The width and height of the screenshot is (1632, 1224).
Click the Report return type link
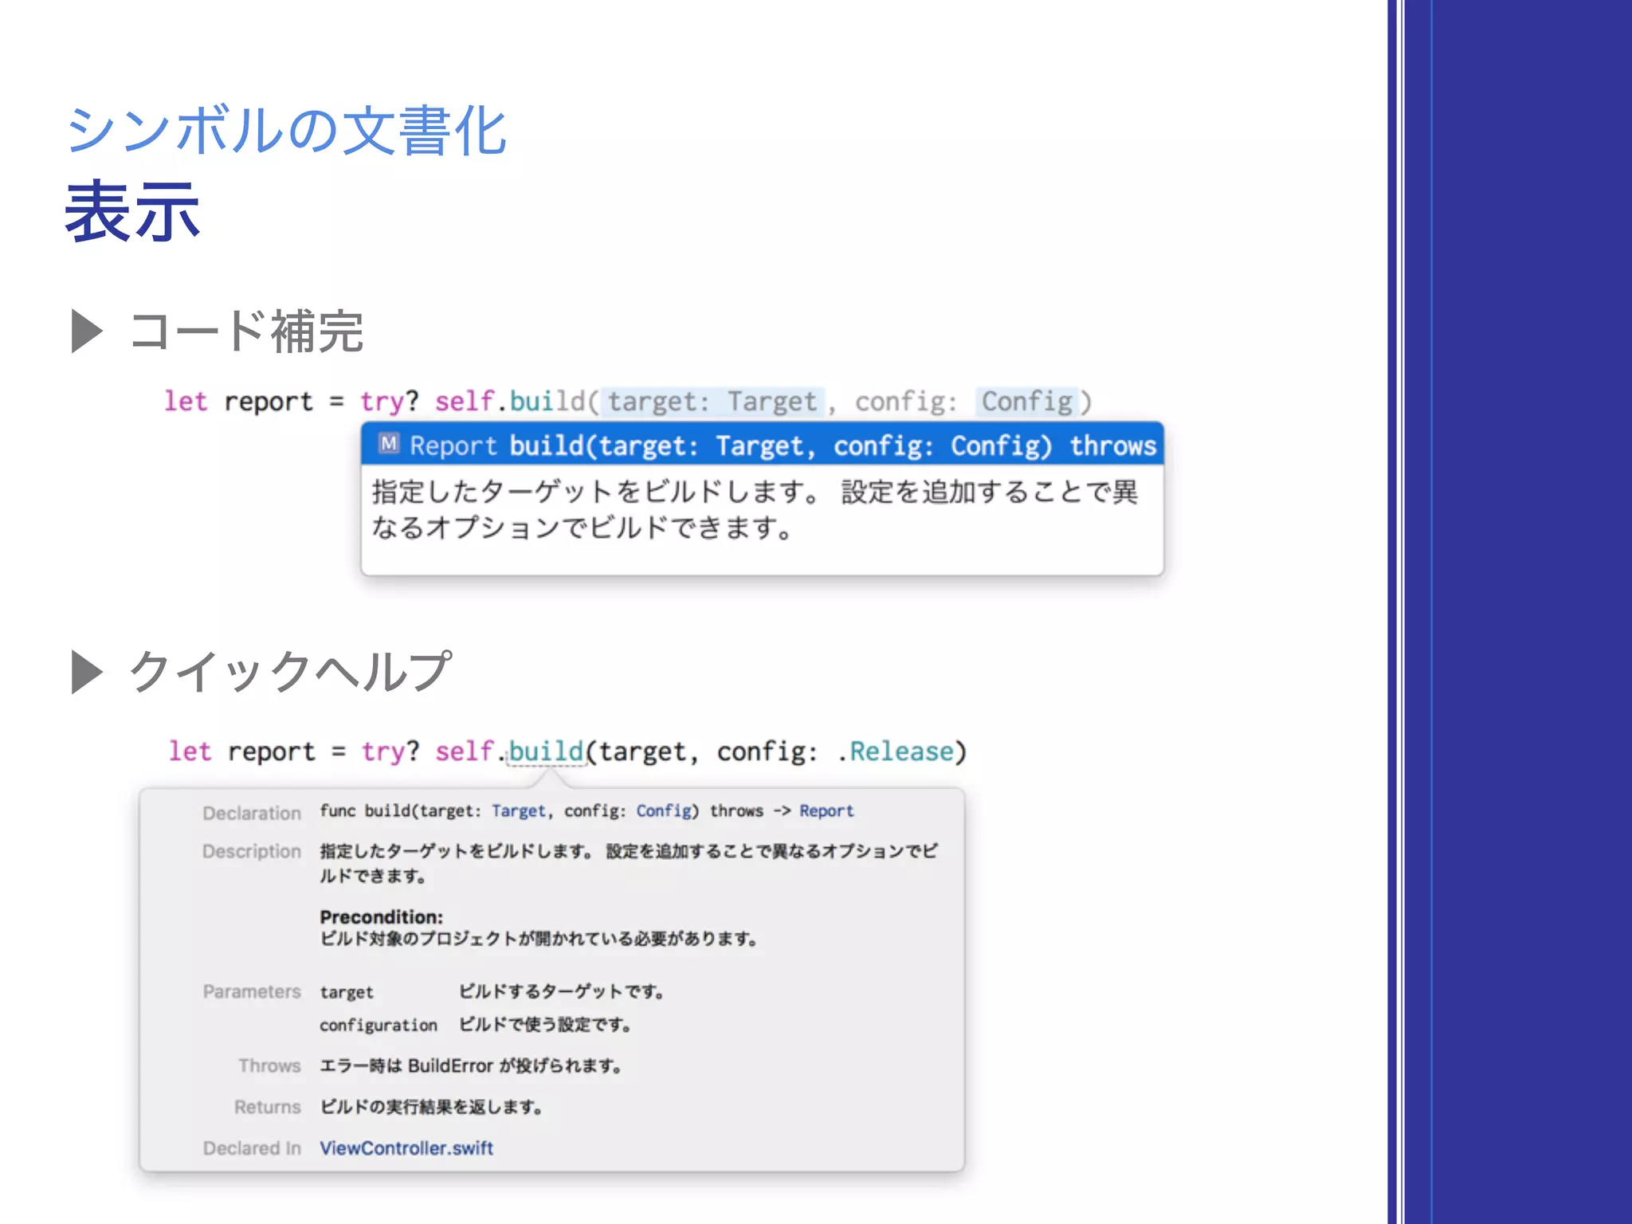[826, 811]
